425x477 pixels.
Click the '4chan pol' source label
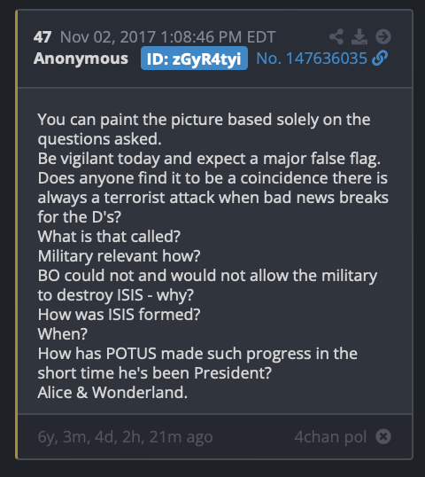click(330, 437)
